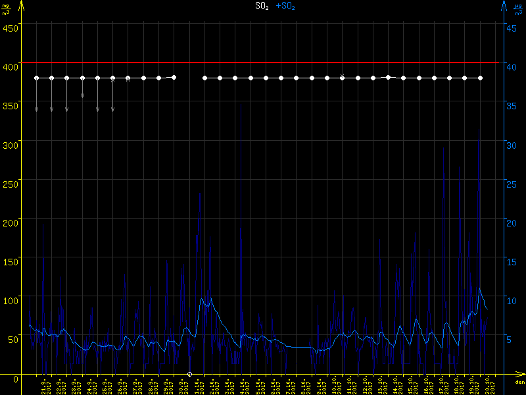Click the red limit line at 400

tap(263, 63)
